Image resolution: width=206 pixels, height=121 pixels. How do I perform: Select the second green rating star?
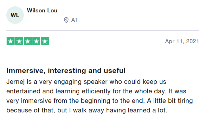click(x=19, y=41)
